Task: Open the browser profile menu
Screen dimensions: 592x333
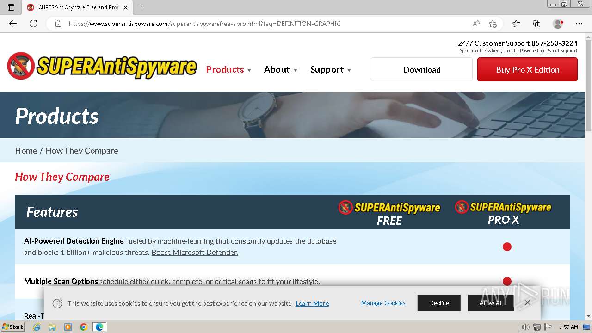Action: (x=558, y=24)
